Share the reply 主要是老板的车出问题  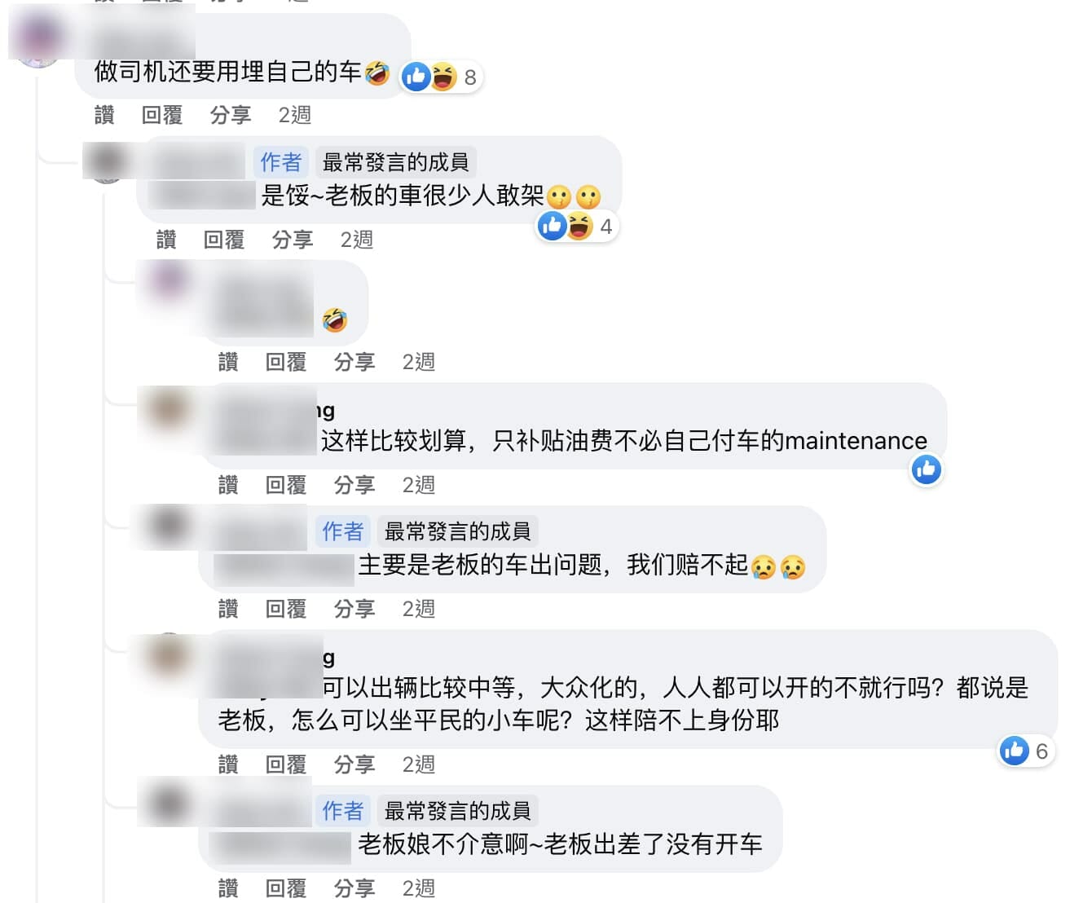(x=354, y=609)
